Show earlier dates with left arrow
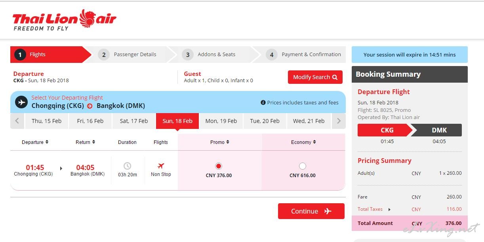 click(17, 121)
